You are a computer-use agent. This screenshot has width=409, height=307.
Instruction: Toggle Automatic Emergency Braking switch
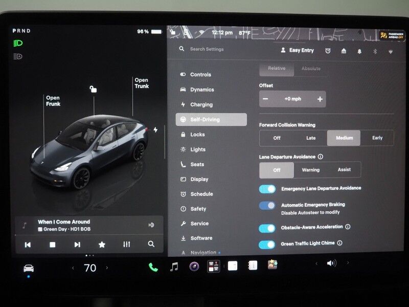click(267, 206)
